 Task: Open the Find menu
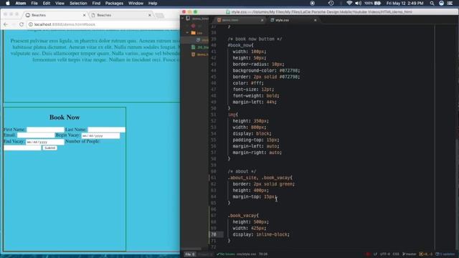pyautogui.click(x=96, y=3)
